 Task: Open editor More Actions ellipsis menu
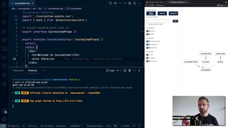[x=139, y=3]
